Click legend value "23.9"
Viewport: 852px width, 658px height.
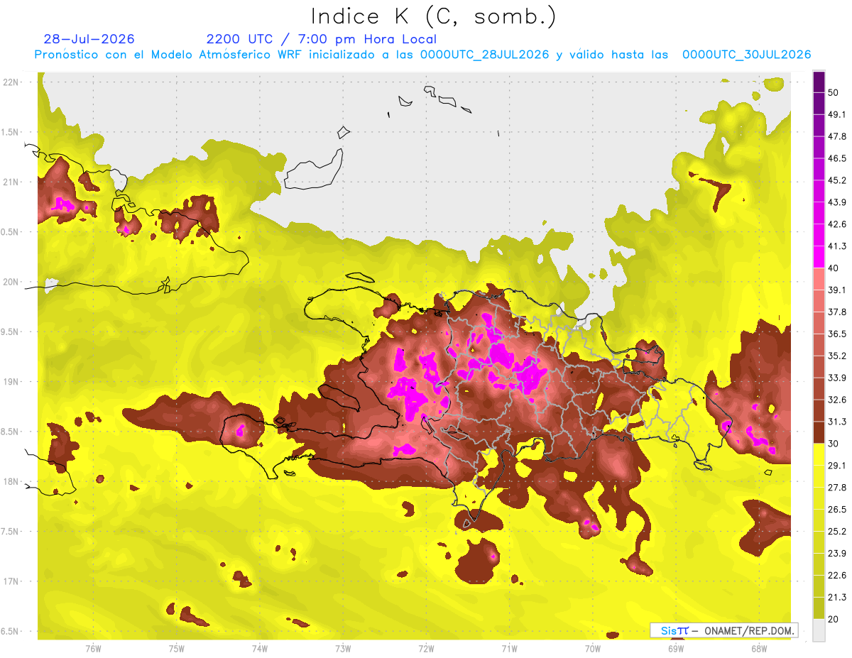tap(836, 553)
